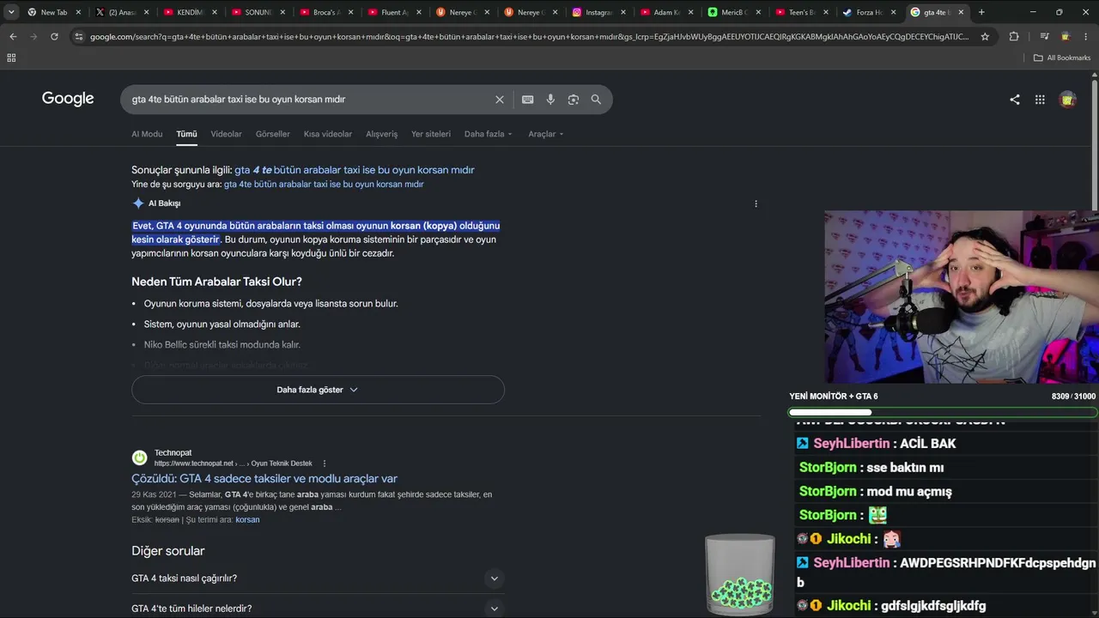Click the korsan required-term link

tap(247, 520)
